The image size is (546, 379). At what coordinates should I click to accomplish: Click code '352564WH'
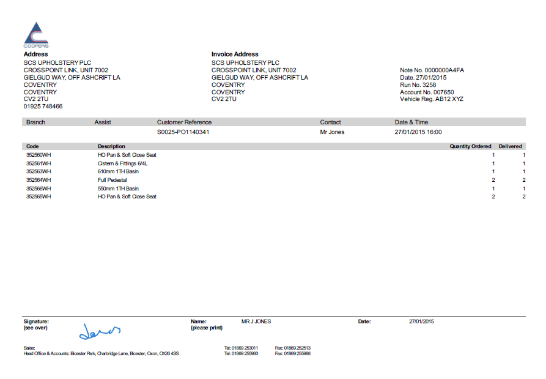[x=39, y=180]
